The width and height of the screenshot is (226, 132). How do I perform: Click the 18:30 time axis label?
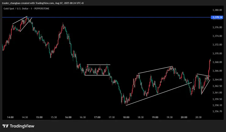(x=140, y=117)
